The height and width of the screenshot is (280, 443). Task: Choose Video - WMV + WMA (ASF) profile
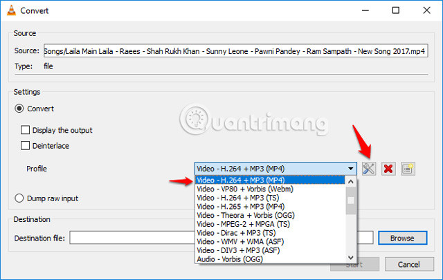(x=270, y=241)
